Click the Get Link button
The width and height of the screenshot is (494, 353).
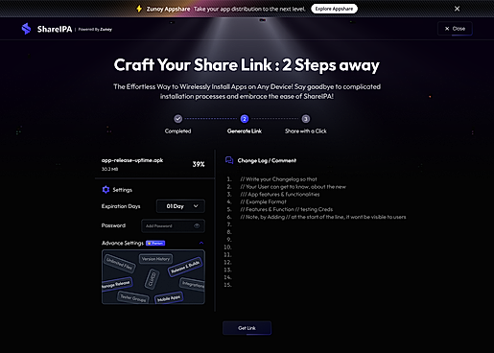point(247,328)
